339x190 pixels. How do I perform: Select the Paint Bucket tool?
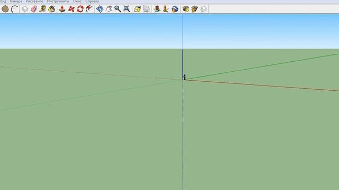(52, 9)
